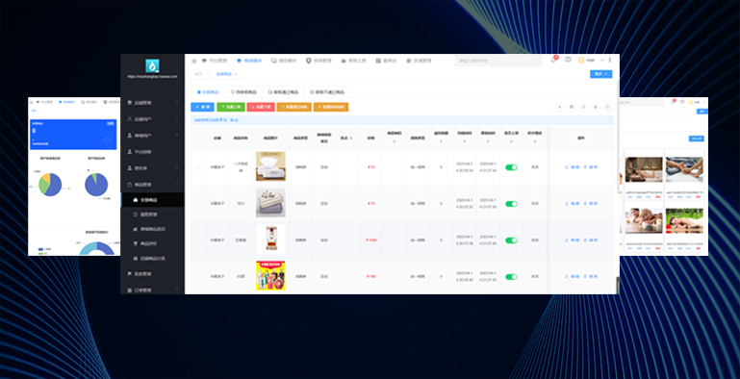Expand the user account dropdown chevron
Screen dimensions: 740x379
[601, 61]
